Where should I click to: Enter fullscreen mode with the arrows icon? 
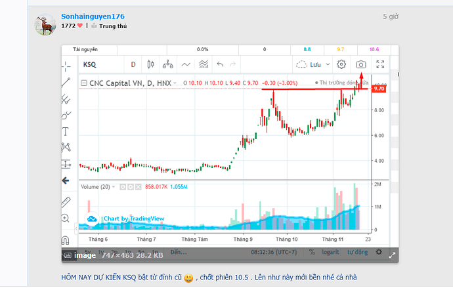point(380,64)
